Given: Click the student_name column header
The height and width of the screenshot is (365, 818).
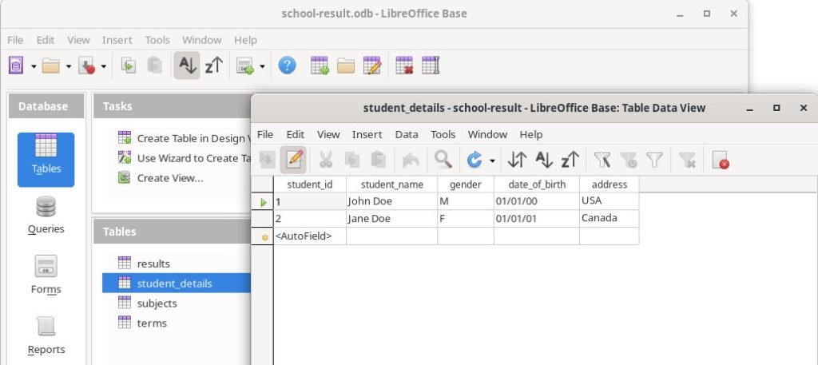Looking at the screenshot, I should tap(391, 184).
